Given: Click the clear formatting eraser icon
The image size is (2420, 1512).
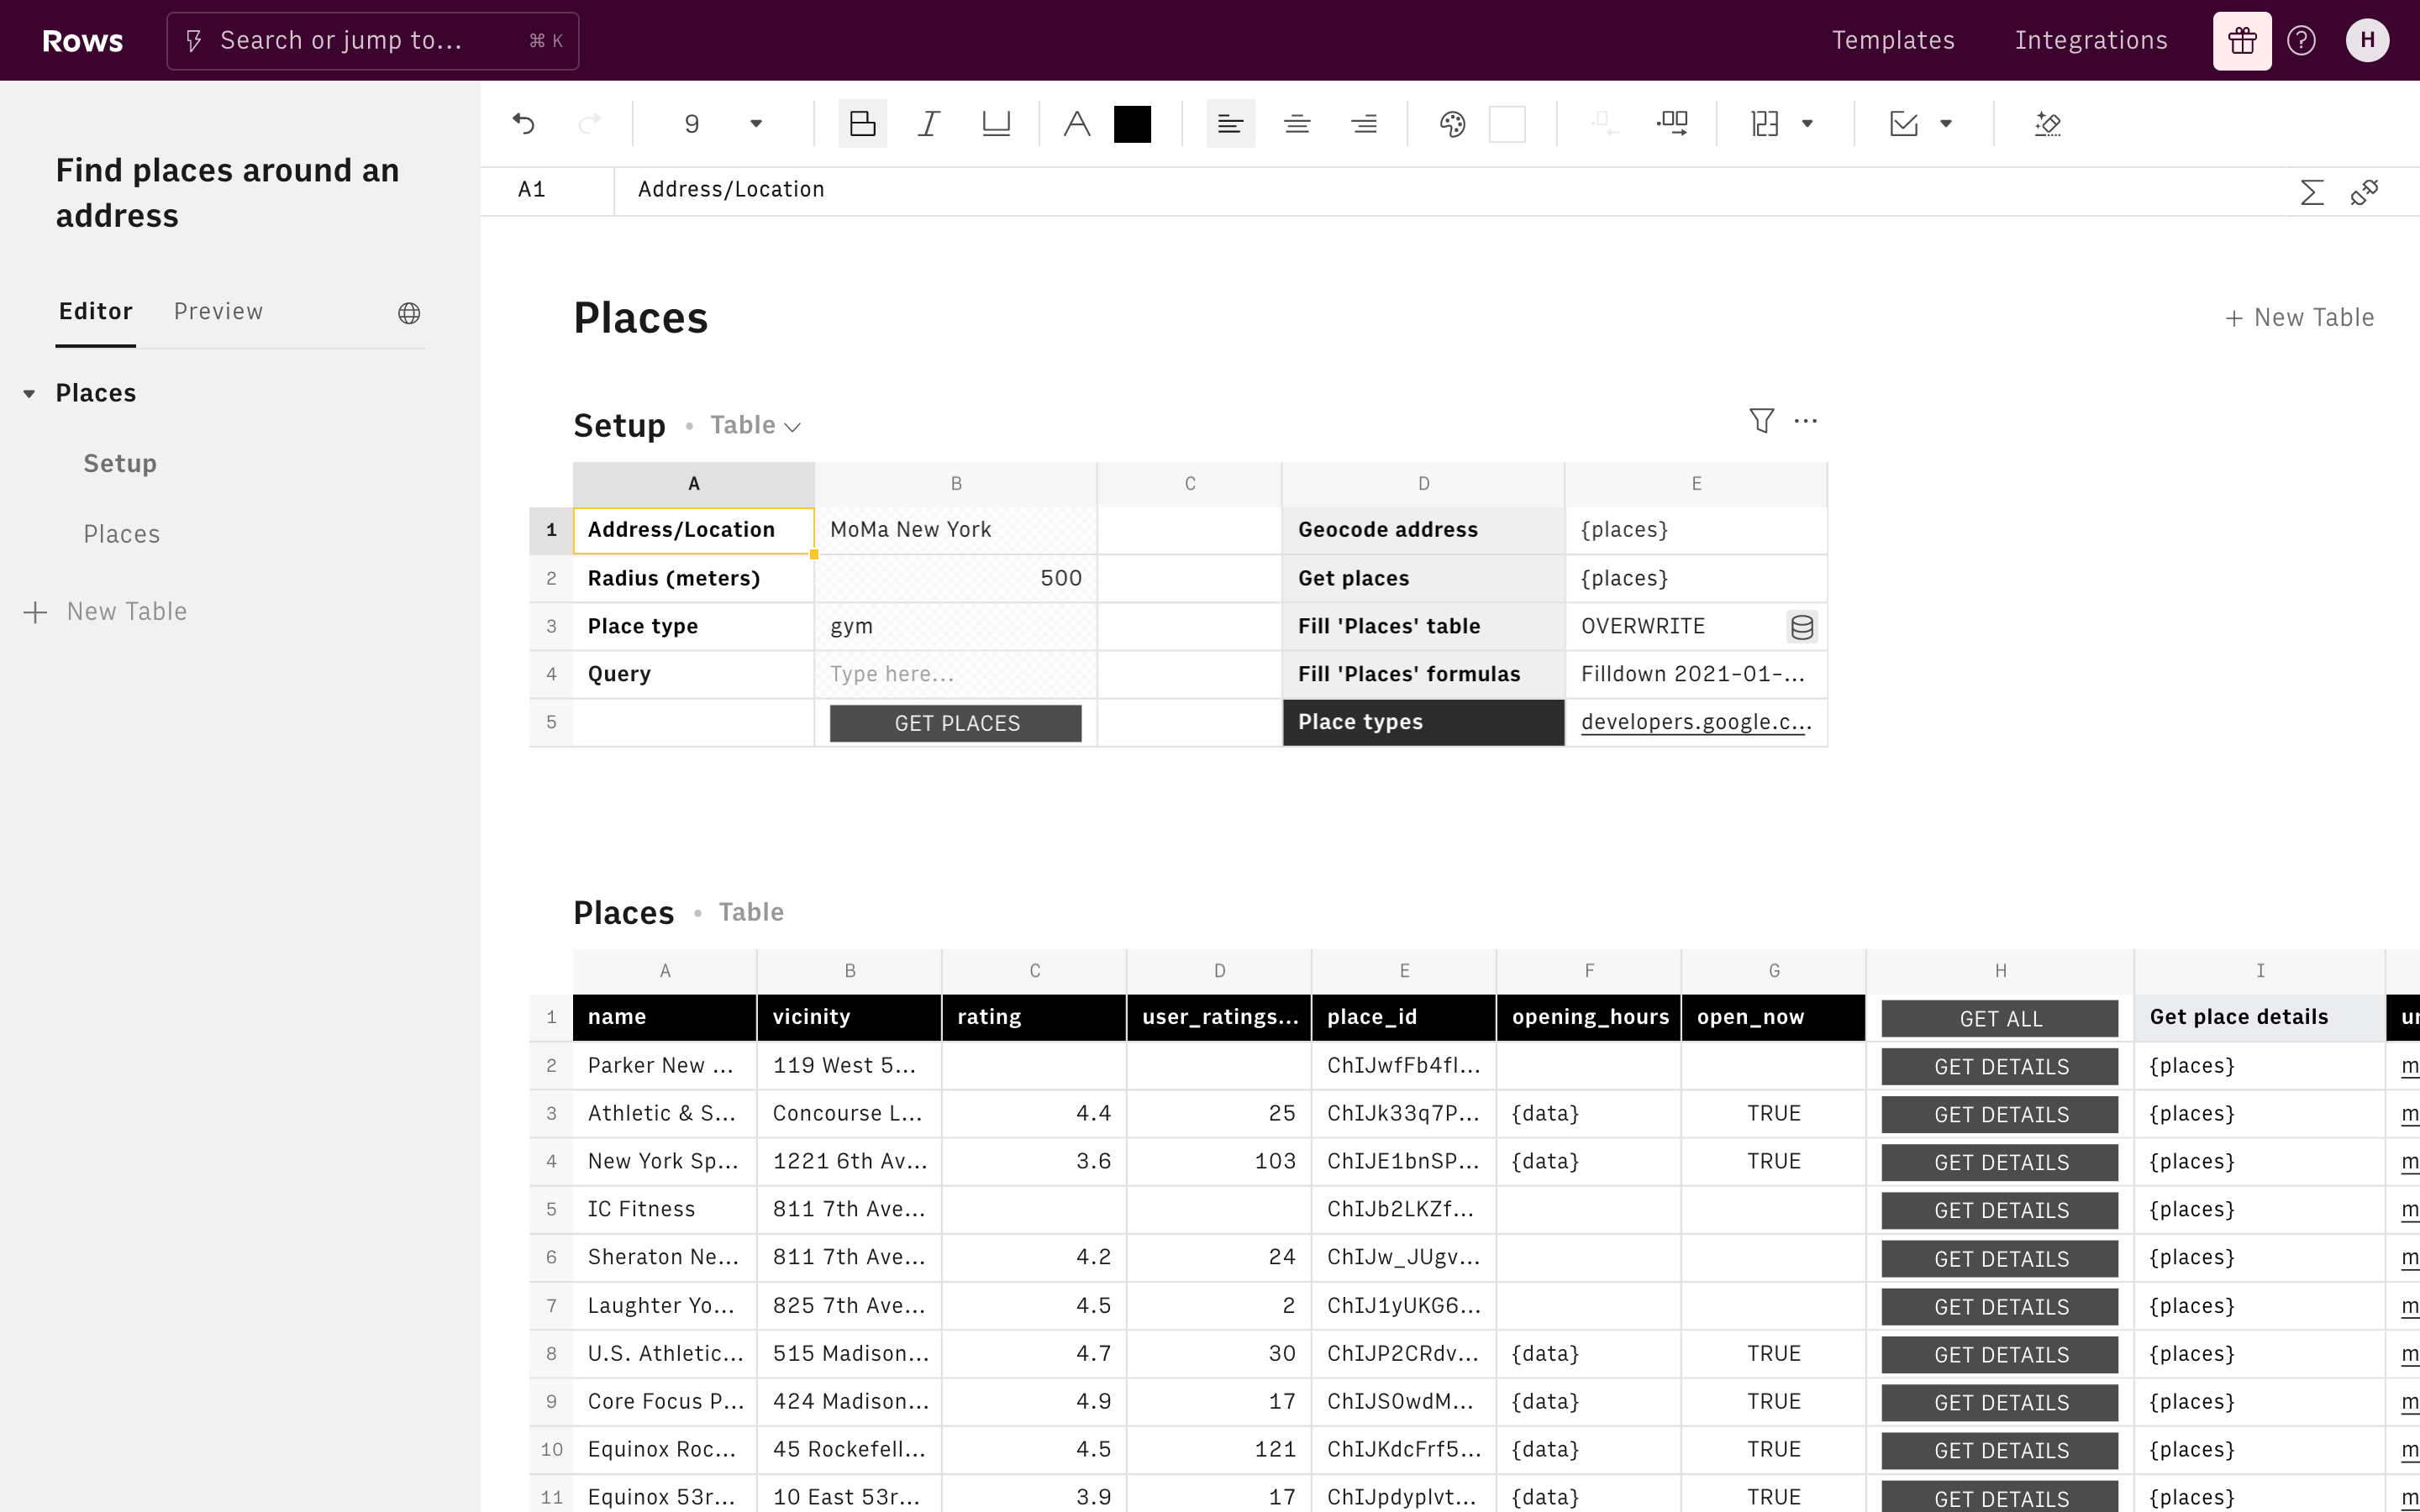Looking at the screenshot, I should pyautogui.click(x=2047, y=124).
